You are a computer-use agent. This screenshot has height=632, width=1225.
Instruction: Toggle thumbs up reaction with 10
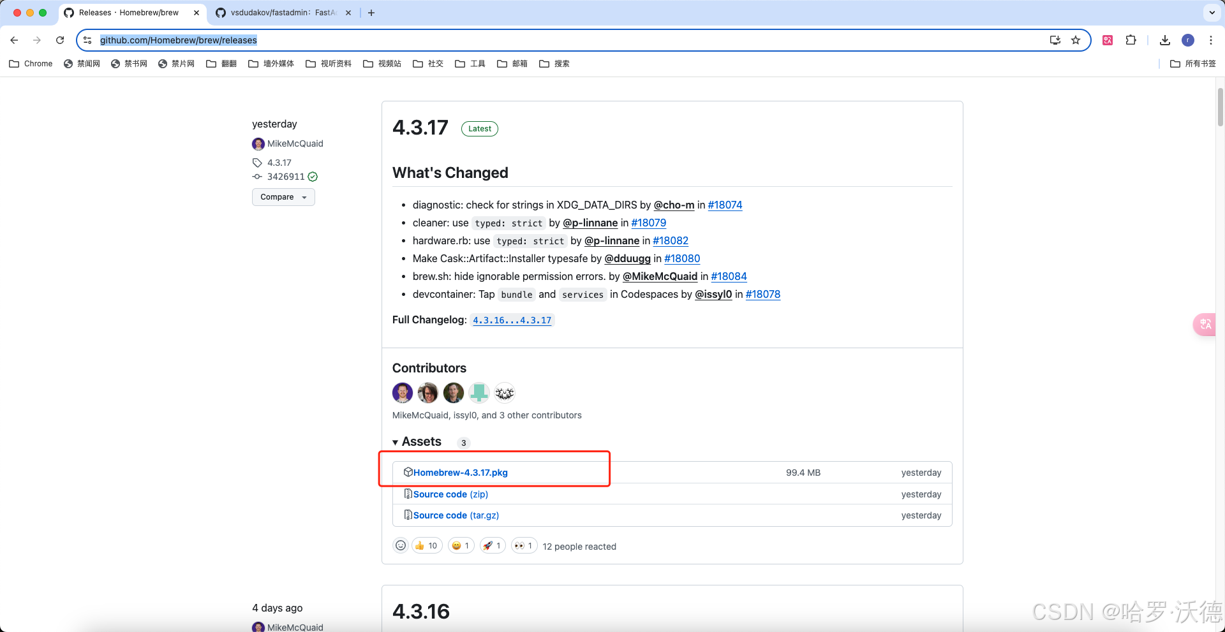[427, 545]
